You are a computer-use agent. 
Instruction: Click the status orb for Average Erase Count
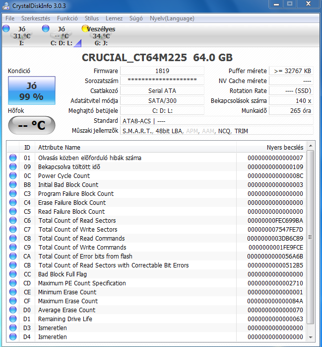[x=13, y=310]
